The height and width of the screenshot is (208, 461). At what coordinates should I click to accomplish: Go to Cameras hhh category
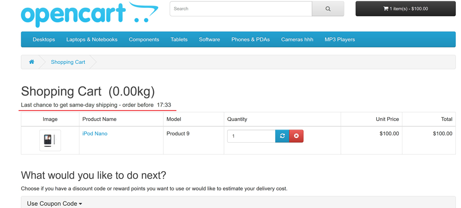click(297, 39)
